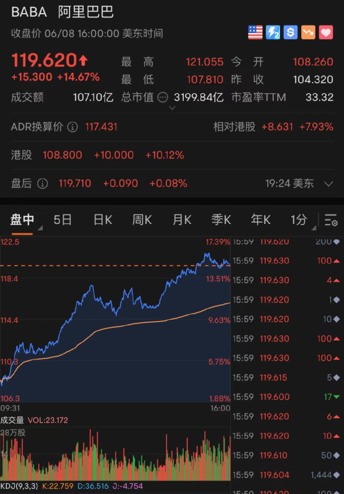Viewport: 344px width, 494px height.
Task: Open chart settings icon right of 1分
Action: click(x=331, y=220)
